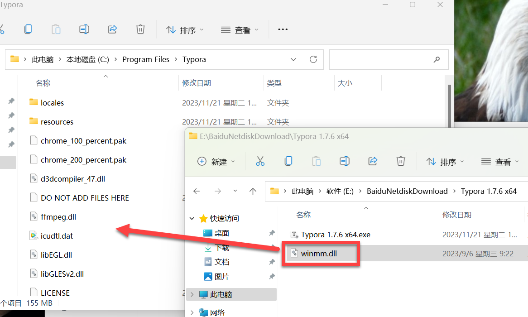Open recent locations dropdown chevron in front window

pos(235,191)
